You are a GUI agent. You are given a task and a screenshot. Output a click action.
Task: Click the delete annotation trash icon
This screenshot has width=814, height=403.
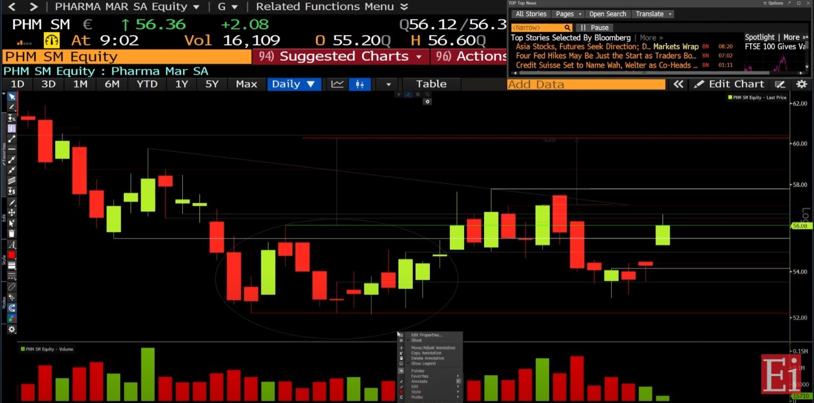[11, 234]
